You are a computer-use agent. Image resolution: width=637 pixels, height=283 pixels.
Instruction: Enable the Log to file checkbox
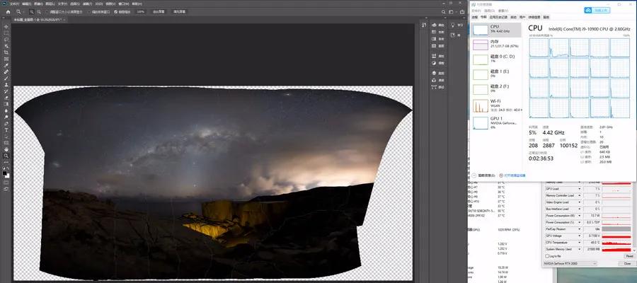point(546,255)
